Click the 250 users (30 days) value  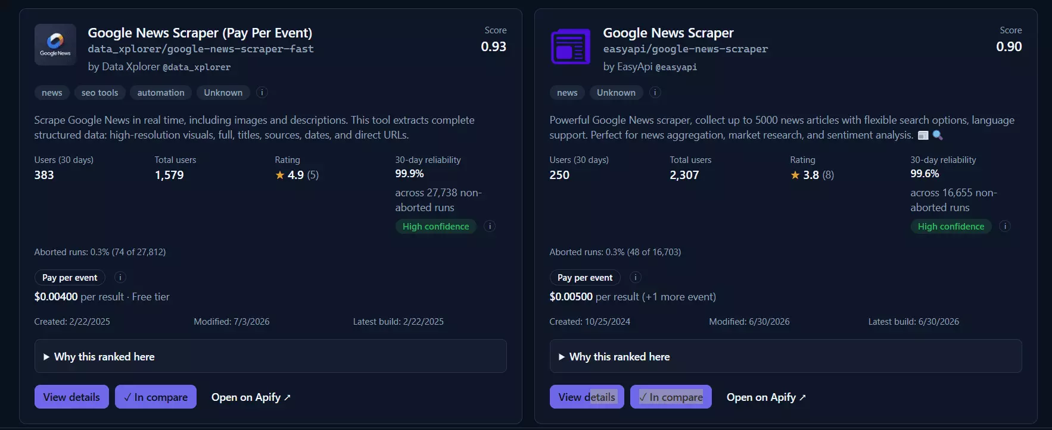click(x=559, y=175)
